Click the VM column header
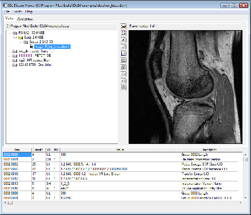 pos(56,150)
